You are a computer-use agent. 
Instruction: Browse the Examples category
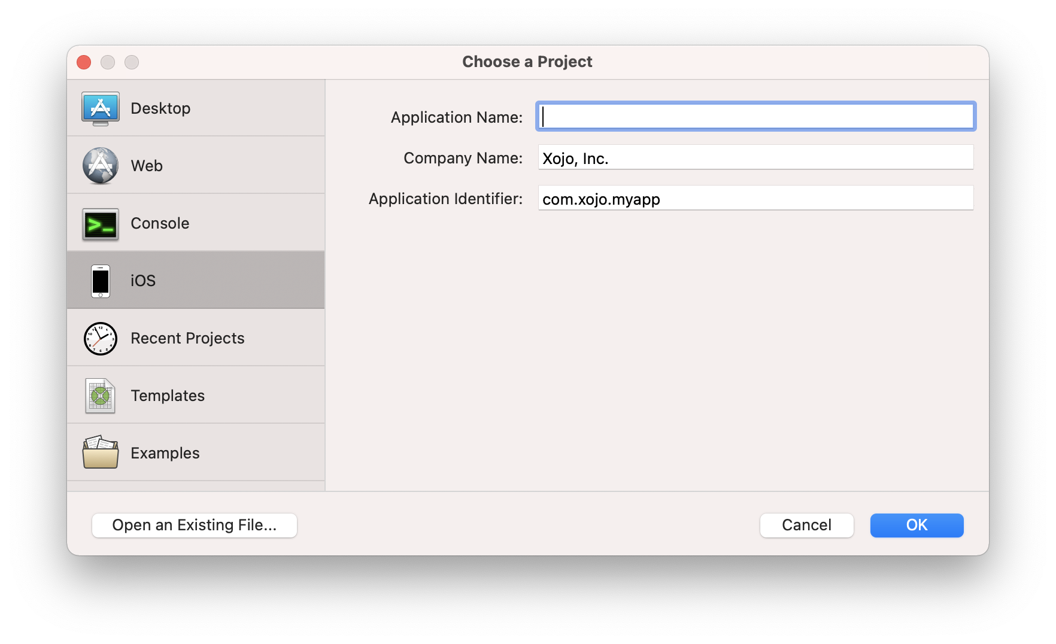click(165, 453)
